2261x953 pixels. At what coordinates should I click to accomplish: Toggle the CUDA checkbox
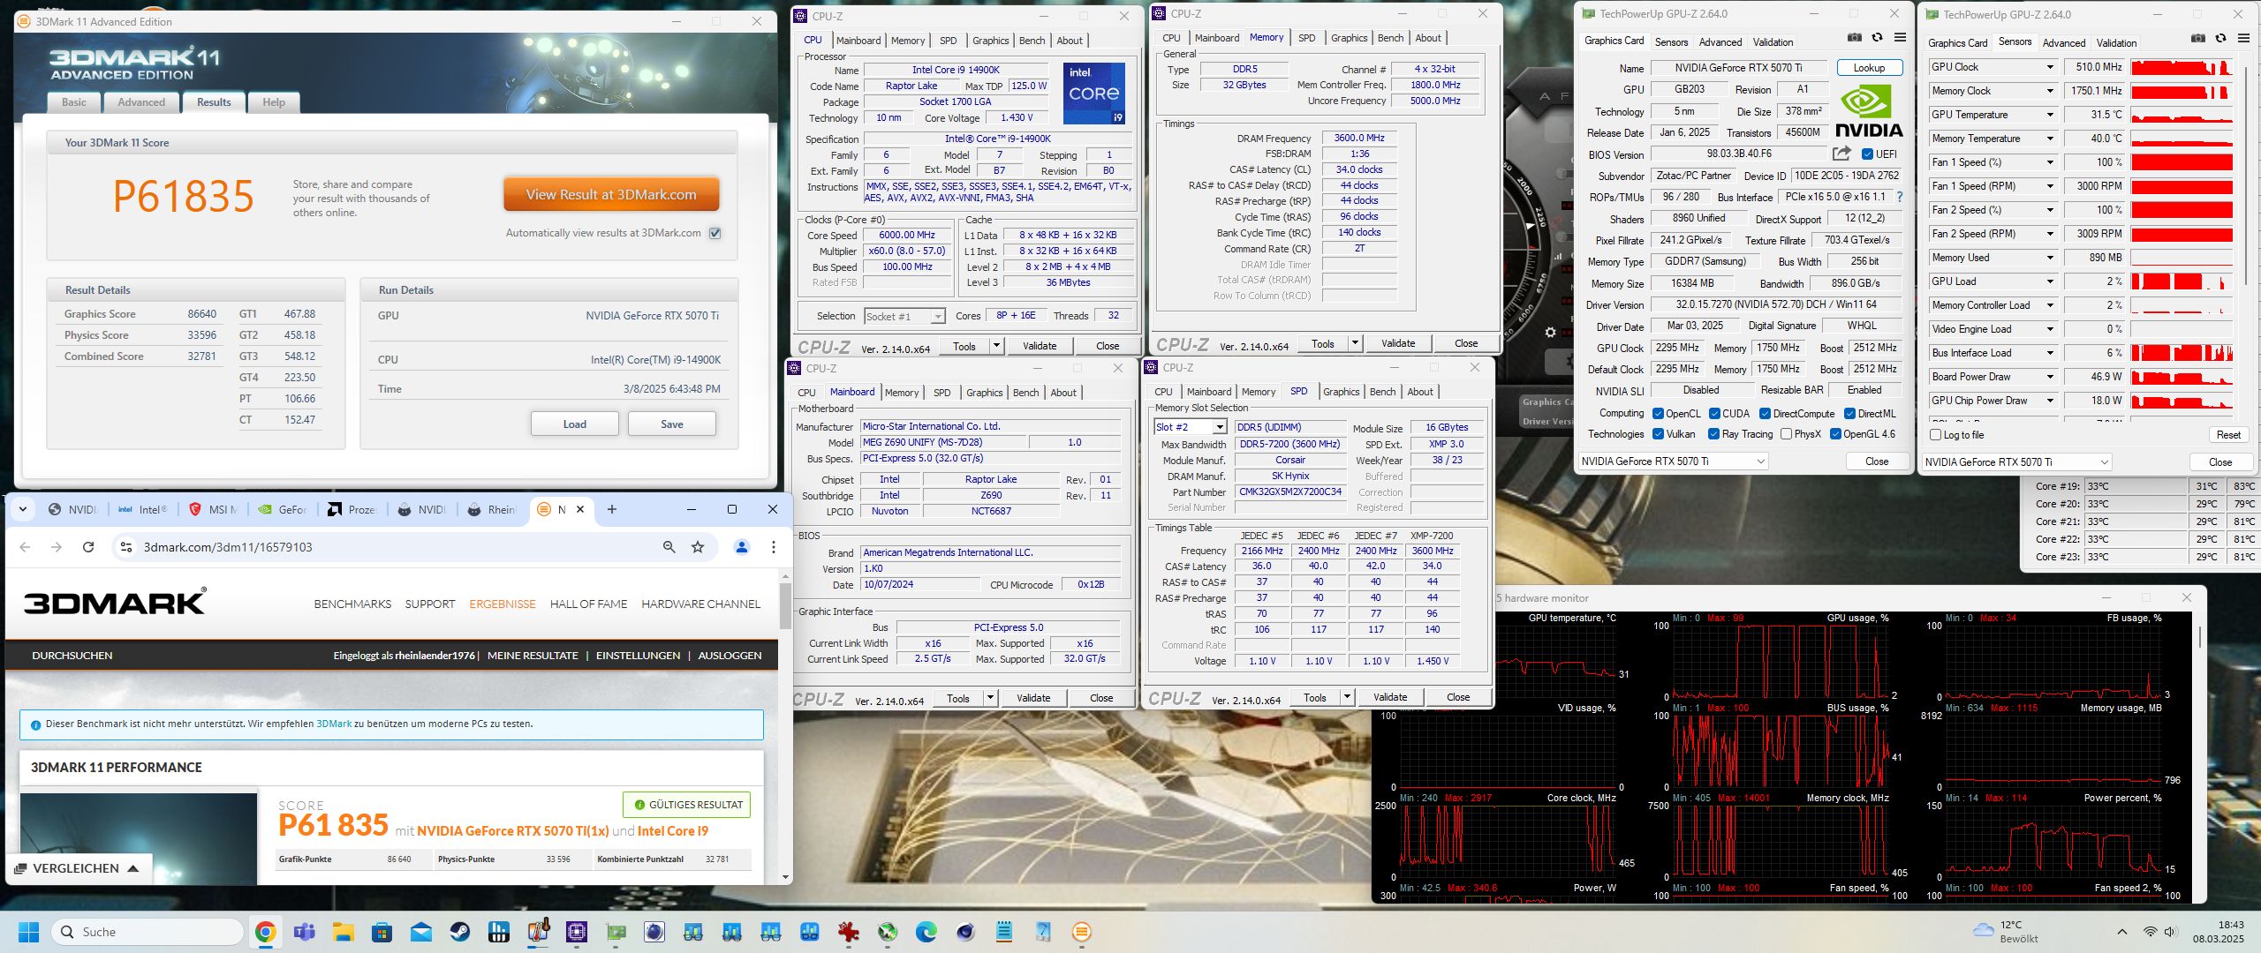[x=1714, y=413]
